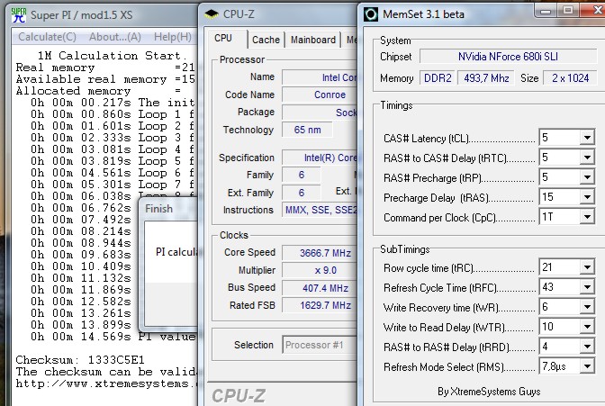
Task: Click the Rated FSB value 1629.7 MHz
Action: coord(320,305)
